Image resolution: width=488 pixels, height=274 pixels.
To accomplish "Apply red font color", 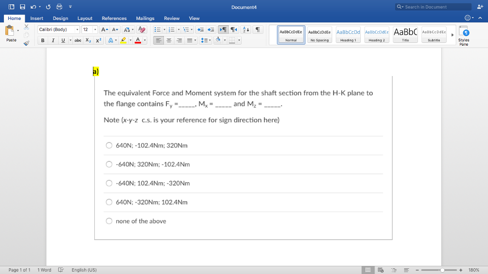I will coord(138,40).
